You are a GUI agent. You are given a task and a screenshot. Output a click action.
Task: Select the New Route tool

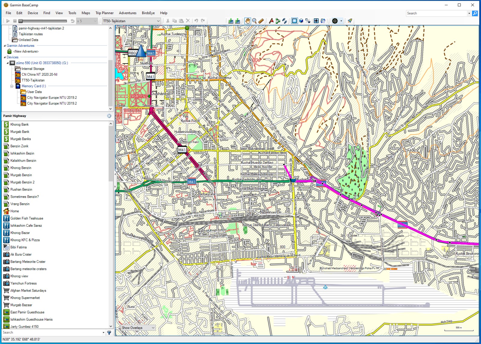click(278, 21)
